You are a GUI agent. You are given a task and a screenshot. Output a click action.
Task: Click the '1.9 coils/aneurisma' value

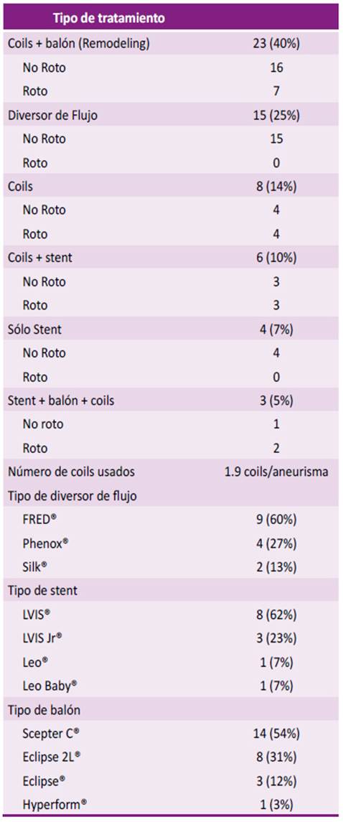coord(276,472)
